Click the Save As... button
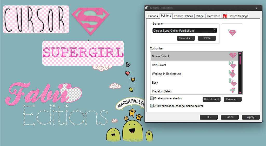The height and width of the screenshot is (146, 266). tap(186, 38)
